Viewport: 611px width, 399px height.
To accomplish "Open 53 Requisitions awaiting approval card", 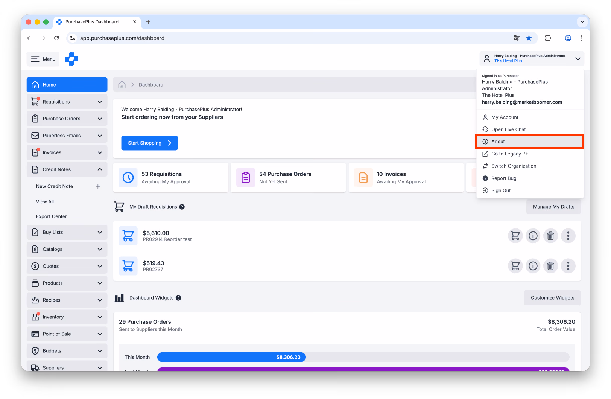I will (171, 178).
